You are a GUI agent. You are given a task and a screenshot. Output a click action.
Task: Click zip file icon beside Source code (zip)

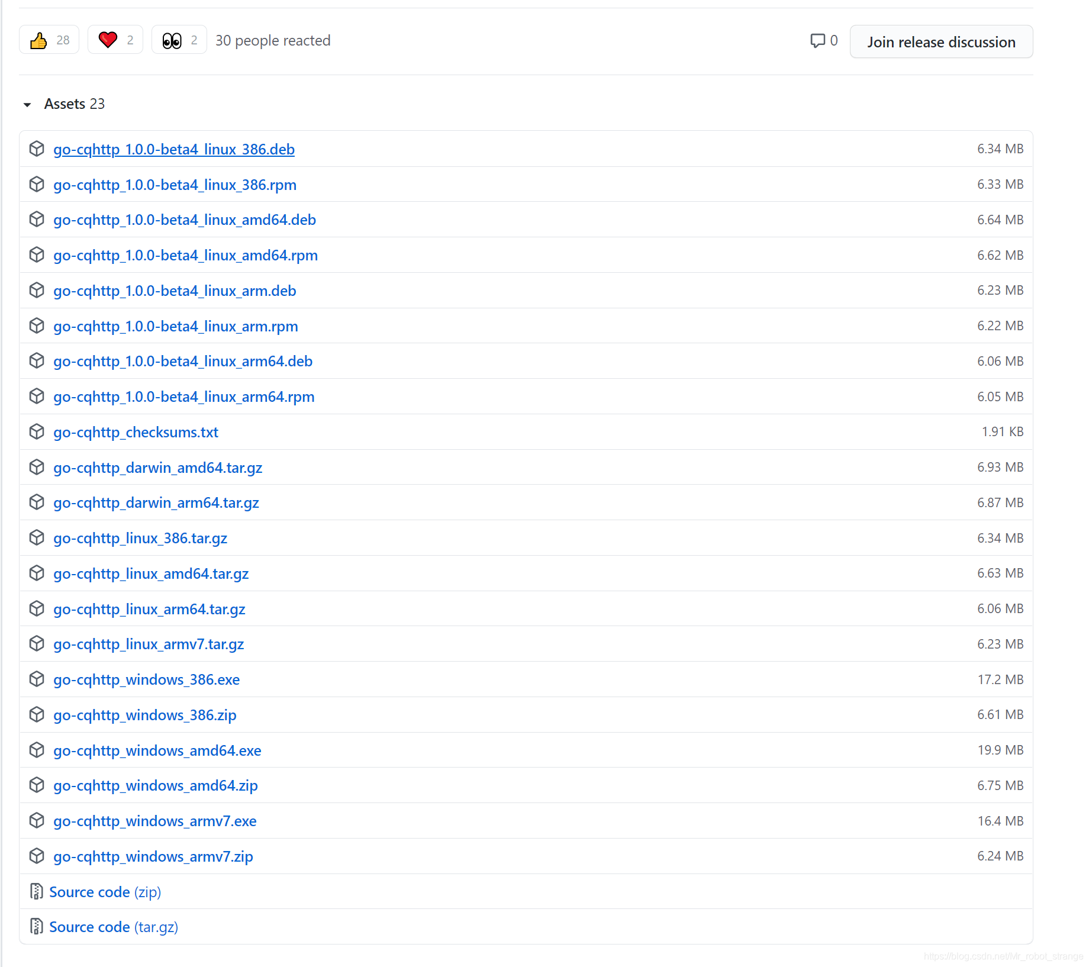[36, 891]
